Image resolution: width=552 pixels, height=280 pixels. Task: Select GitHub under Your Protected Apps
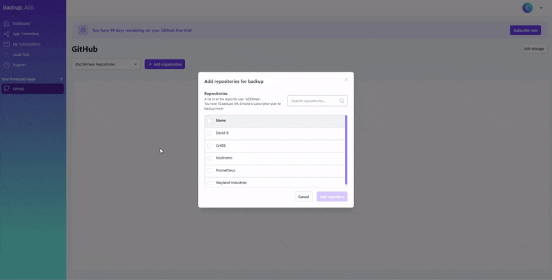[32, 89]
